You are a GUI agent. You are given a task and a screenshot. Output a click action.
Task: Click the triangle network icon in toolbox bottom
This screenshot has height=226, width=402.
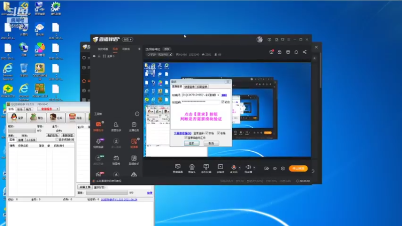(134, 174)
